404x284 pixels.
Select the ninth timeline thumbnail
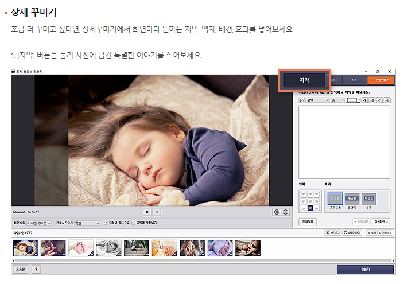(x=248, y=248)
